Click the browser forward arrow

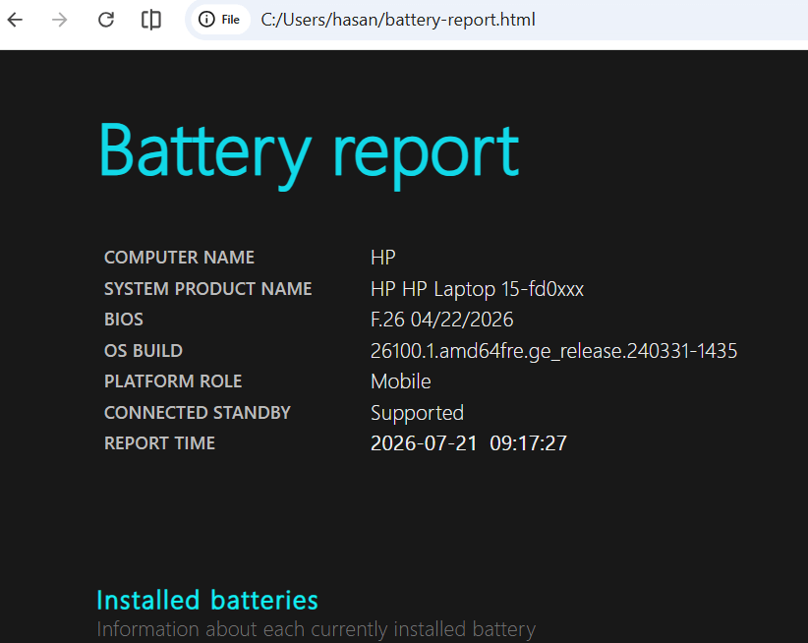click(60, 20)
